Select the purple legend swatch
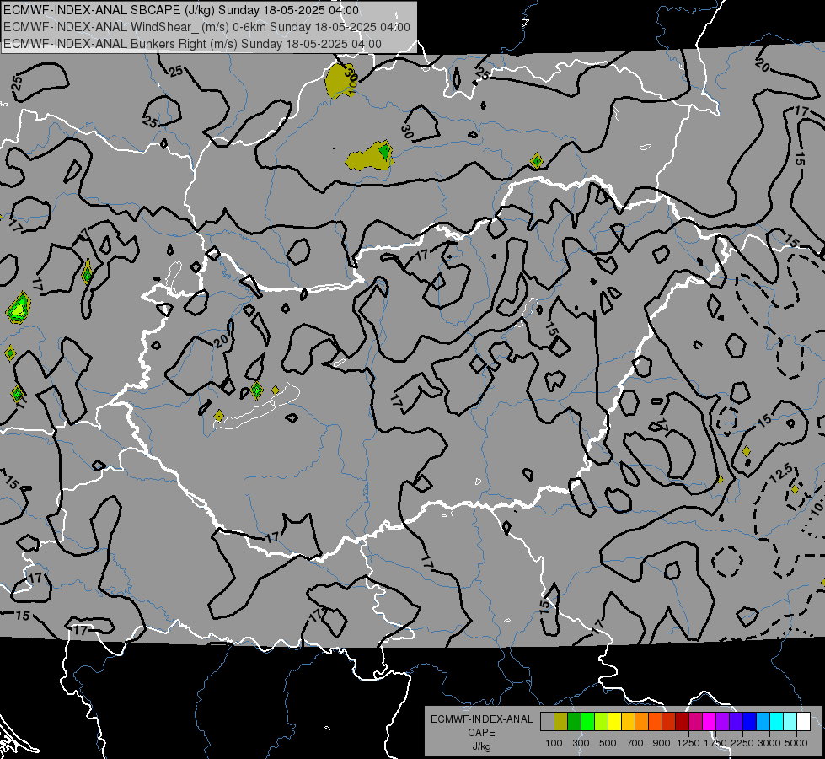 (723, 722)
